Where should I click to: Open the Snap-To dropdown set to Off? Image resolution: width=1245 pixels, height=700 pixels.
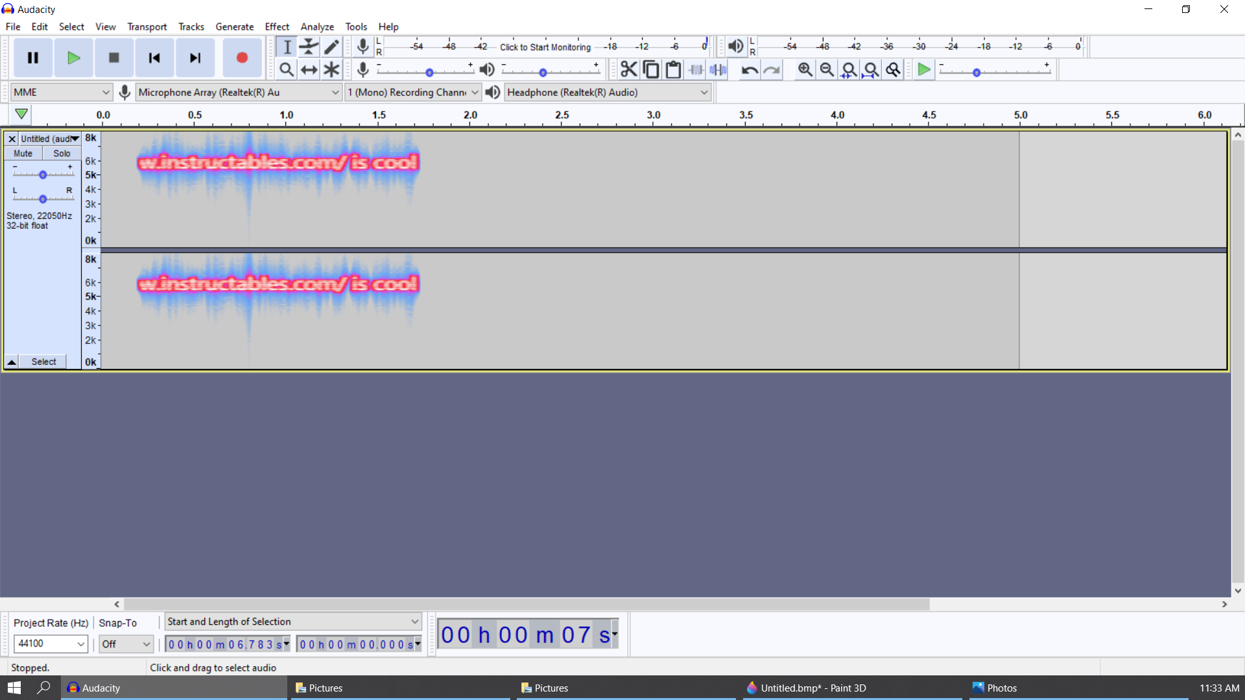(x=125, y=644)
